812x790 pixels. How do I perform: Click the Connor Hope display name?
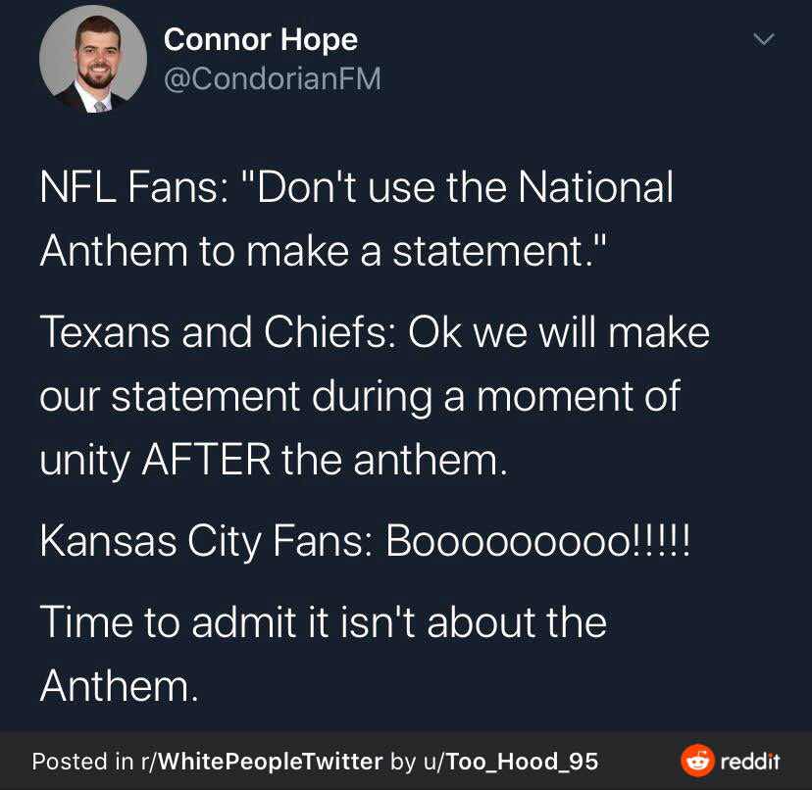(x=261, y=40)
